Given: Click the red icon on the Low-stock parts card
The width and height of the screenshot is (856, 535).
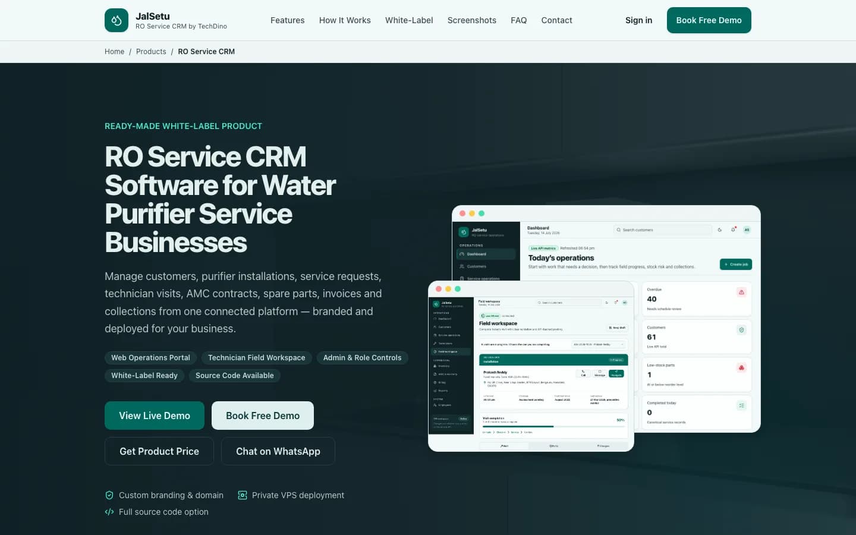Looking at the screenshot, I should (741, 368).
